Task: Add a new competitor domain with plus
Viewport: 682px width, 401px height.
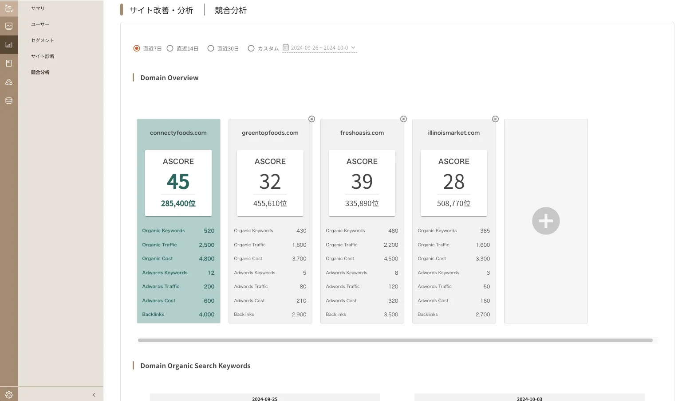Action: pyautogui.click(x=546, y=221)
